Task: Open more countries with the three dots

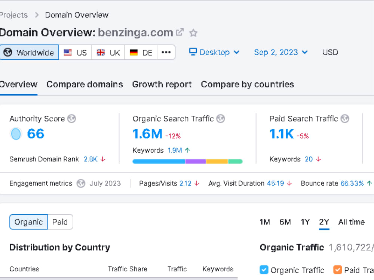Action: [x=166, y=52]
